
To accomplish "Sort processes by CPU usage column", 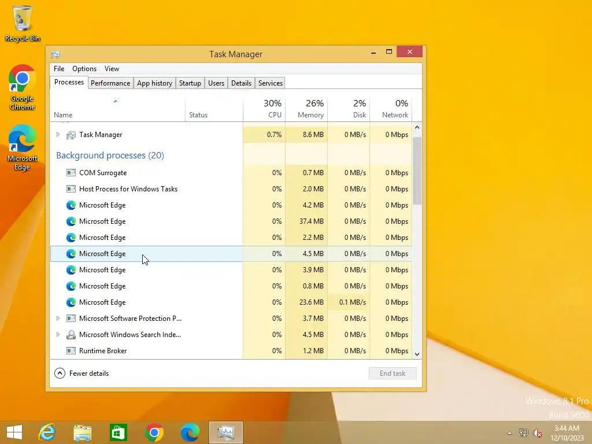I will [x=264, y=109].
